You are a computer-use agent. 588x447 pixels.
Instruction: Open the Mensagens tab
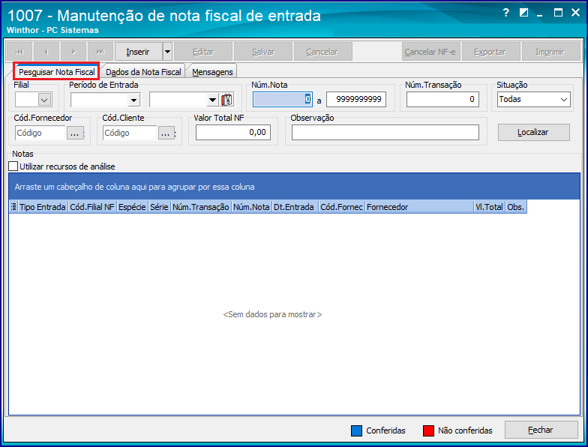click(x=212, y=72)
